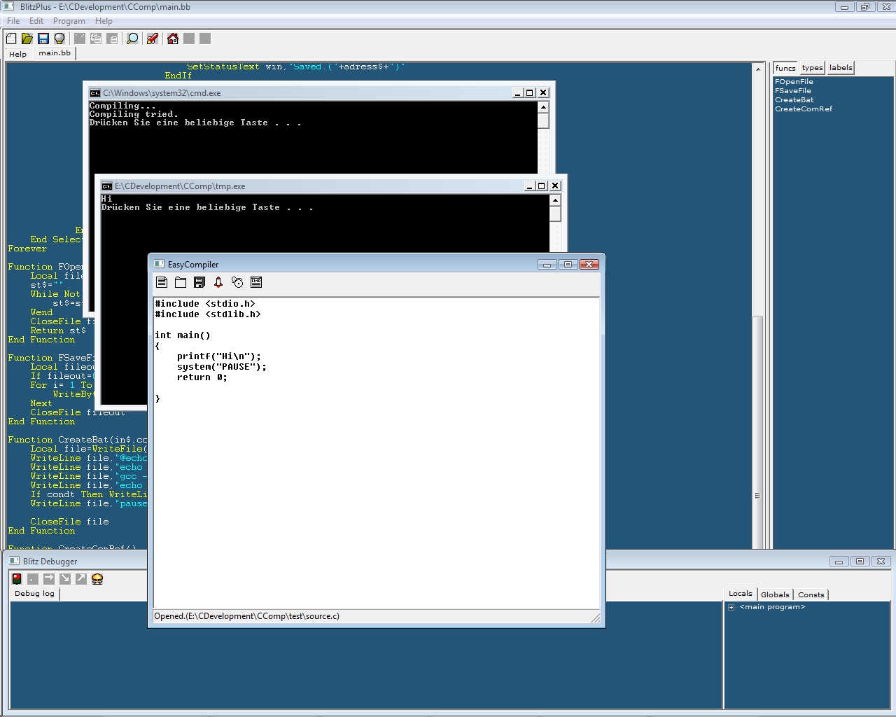Image resolution: width=896 pixels, height=717 pixels.
Task: Switch to the Globals tab in debugger
Action: point(775,594)
